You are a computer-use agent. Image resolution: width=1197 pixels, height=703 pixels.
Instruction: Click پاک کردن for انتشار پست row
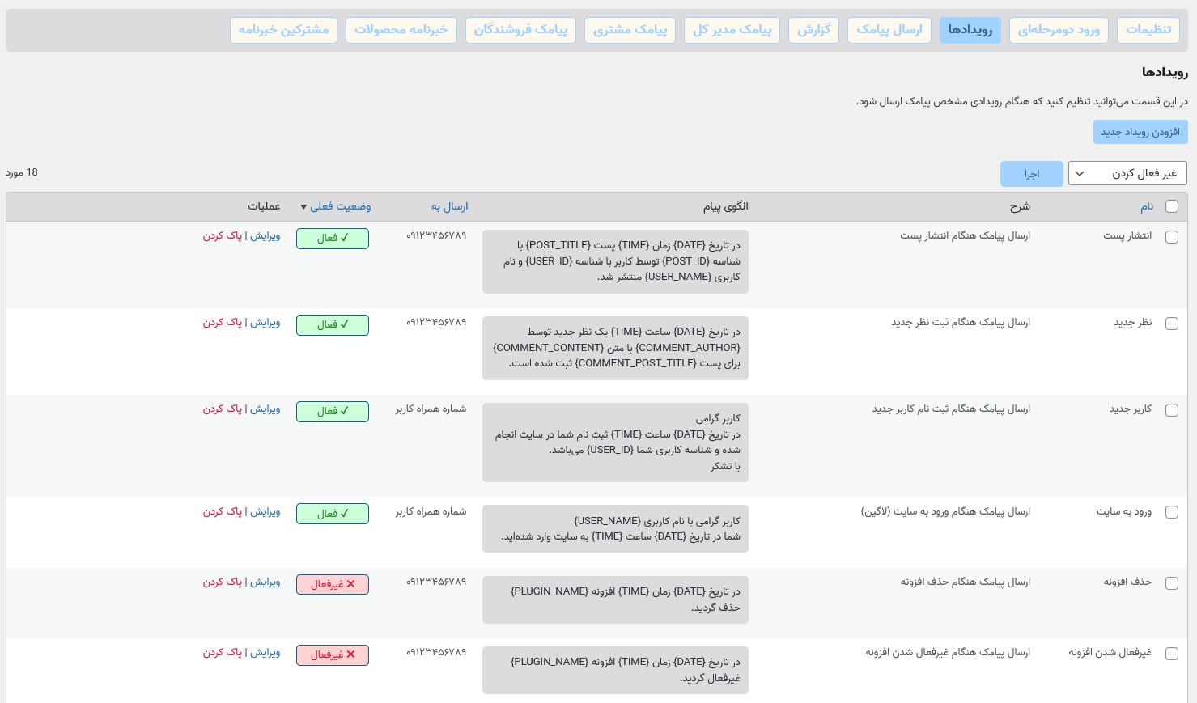pyautogui.click(x=223, y=235)
